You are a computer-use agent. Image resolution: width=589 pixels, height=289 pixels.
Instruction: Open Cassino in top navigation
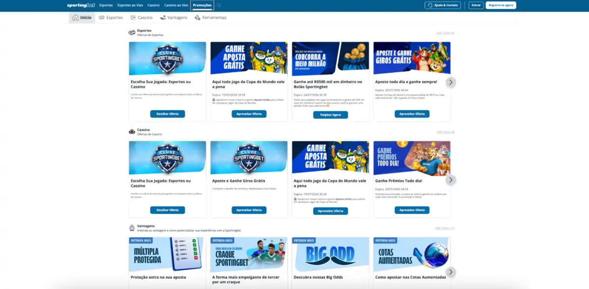[154, 5]
